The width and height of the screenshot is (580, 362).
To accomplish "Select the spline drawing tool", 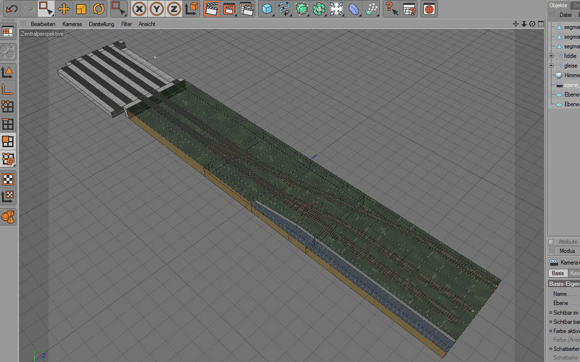I will click(x=284, y=9).
